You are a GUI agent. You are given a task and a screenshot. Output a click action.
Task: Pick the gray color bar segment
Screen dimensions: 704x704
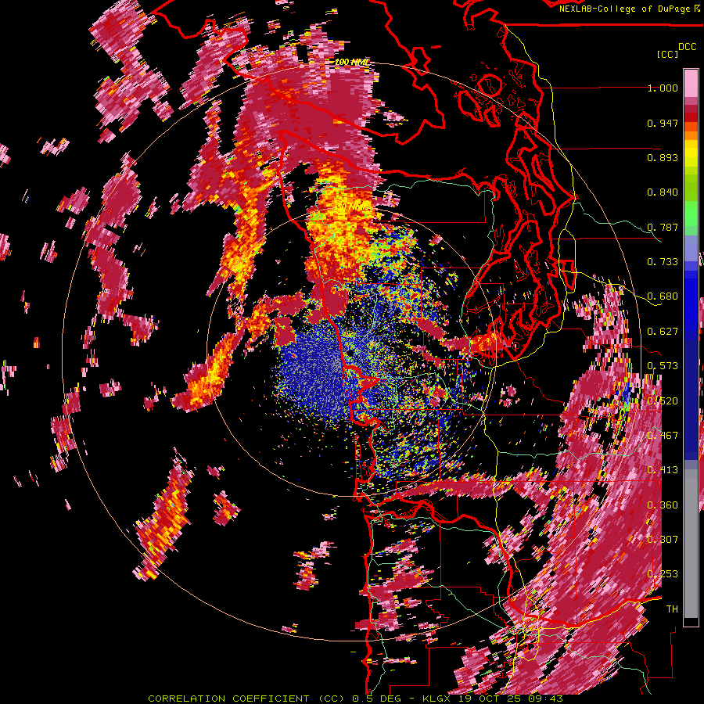coord(691,544)
